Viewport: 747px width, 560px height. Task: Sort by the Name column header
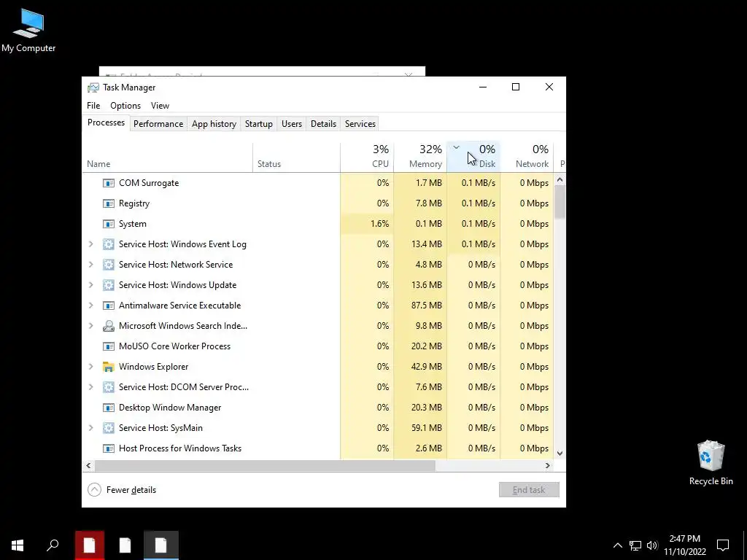point(167,157)
